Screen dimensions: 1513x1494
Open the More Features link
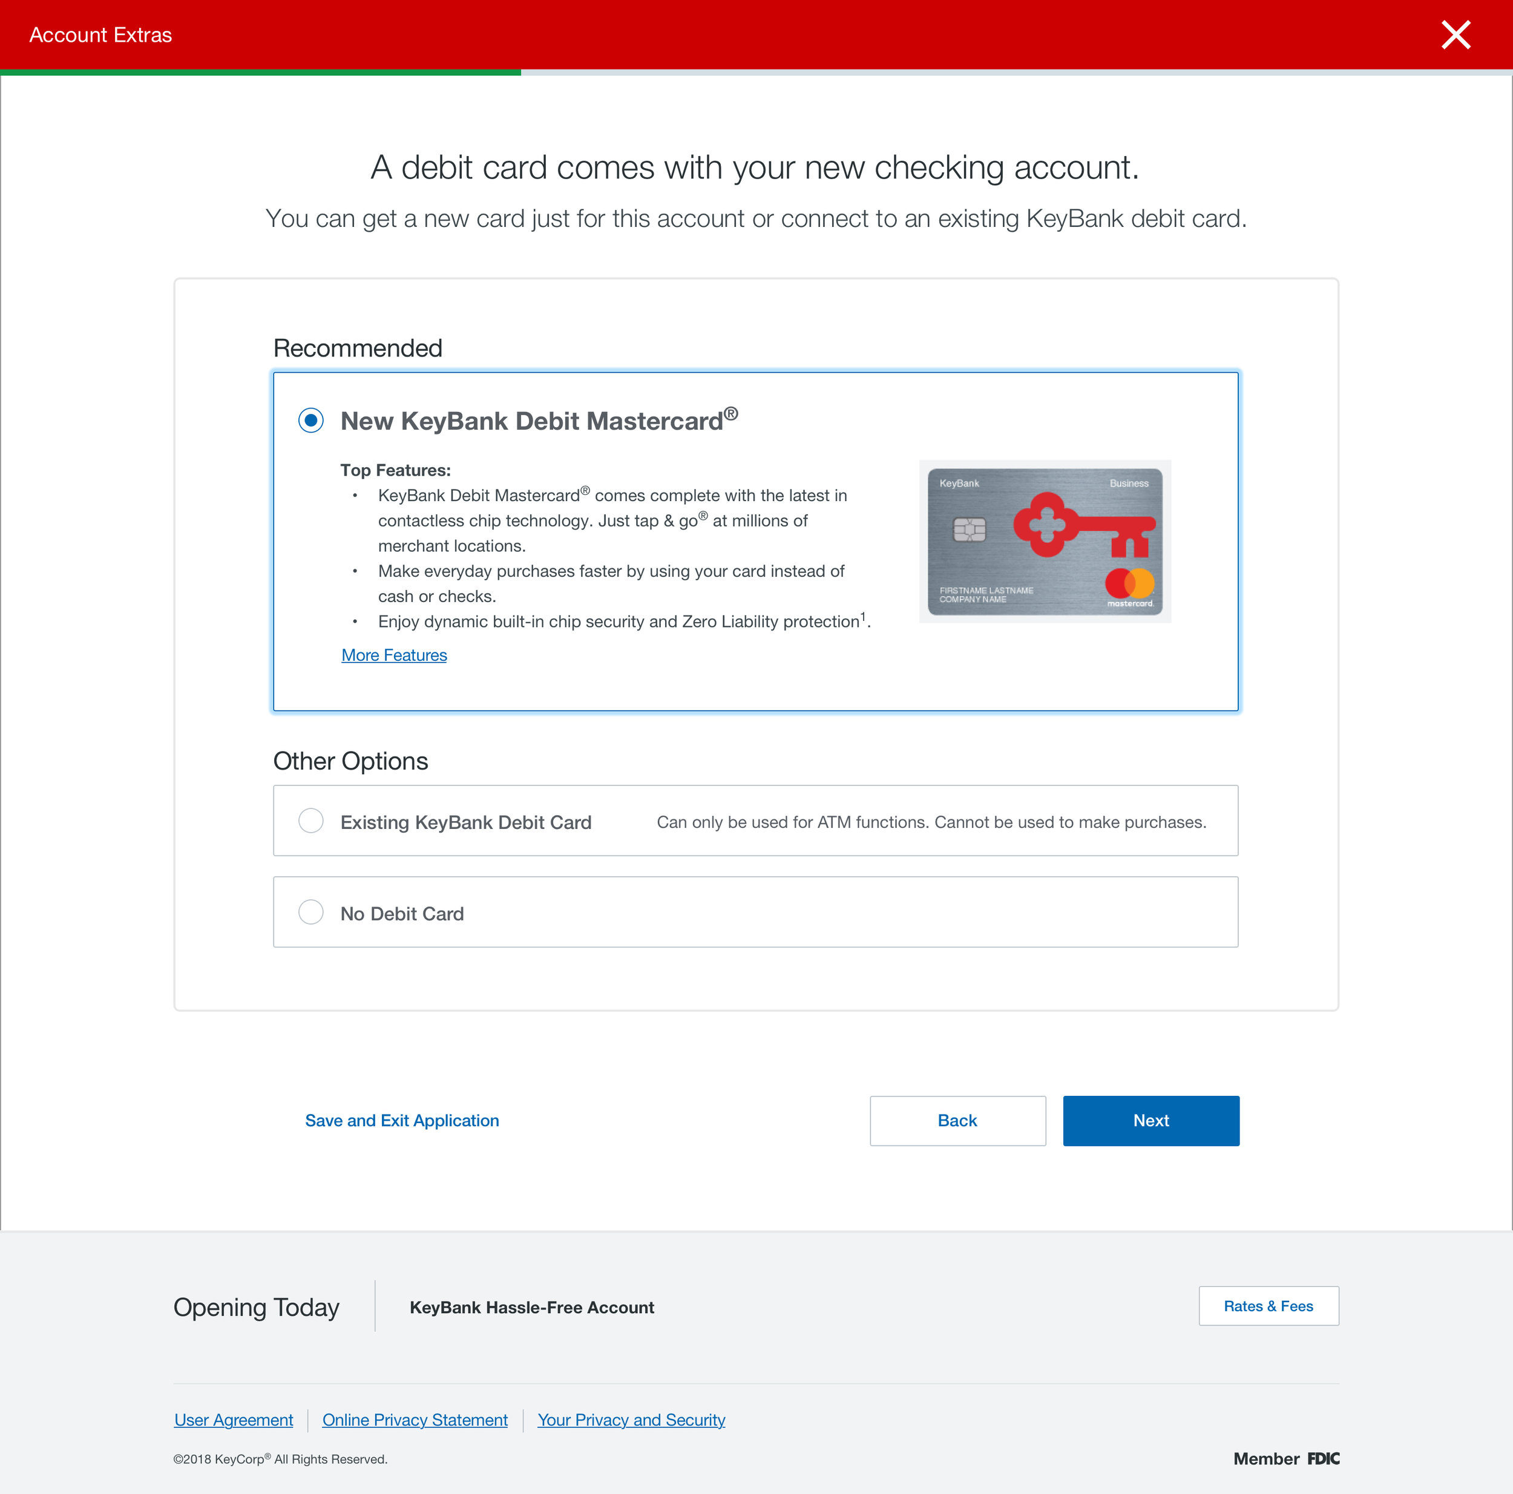click(x=394, y=655)
